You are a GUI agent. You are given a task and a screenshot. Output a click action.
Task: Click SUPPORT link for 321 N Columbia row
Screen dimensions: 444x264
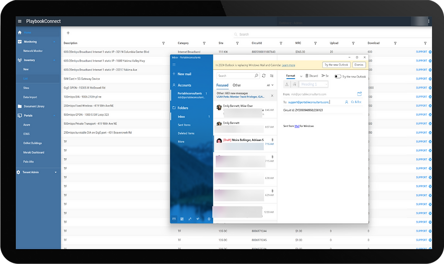tap(421, 52)
